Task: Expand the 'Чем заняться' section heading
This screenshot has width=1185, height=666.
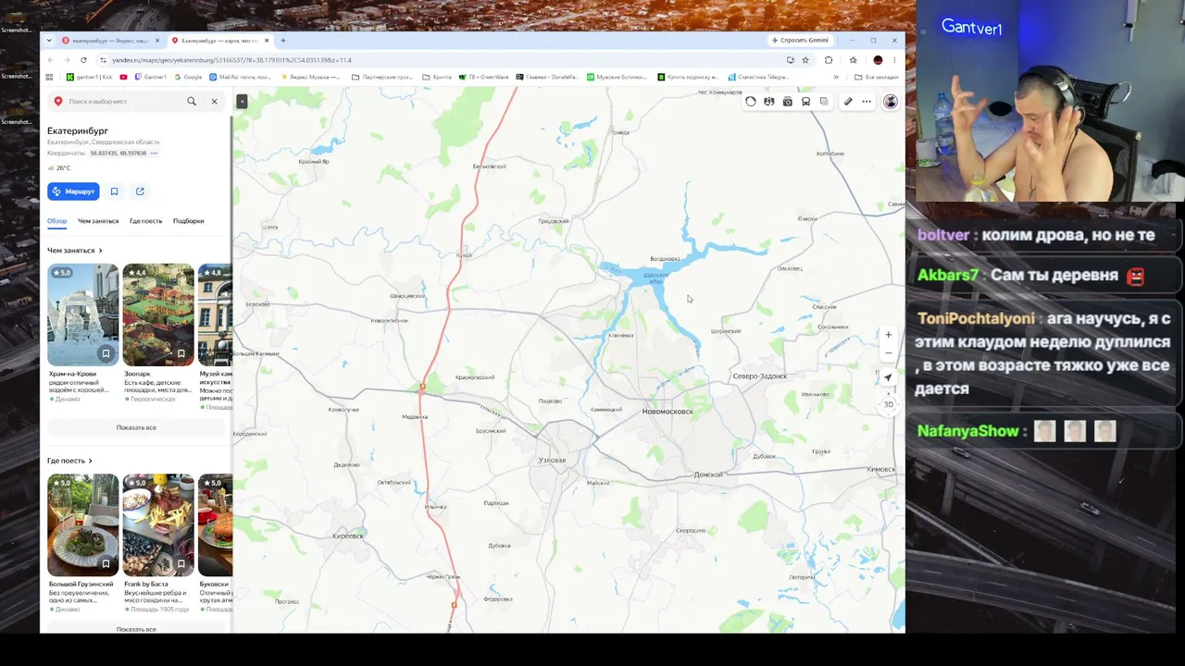Action: pos(75,251)
